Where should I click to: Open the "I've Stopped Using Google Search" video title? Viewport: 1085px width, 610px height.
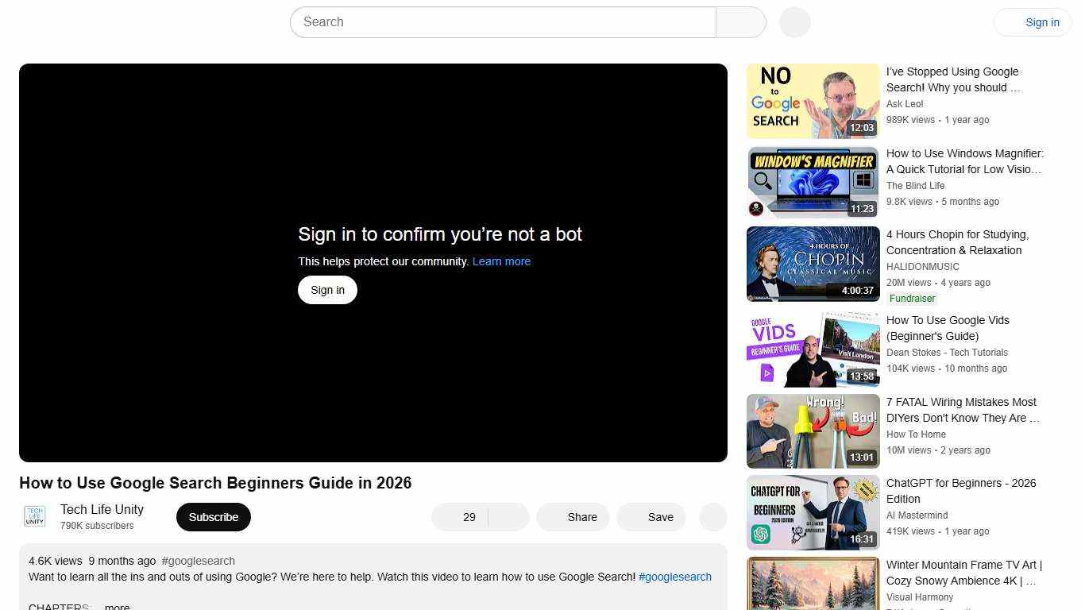952,79
